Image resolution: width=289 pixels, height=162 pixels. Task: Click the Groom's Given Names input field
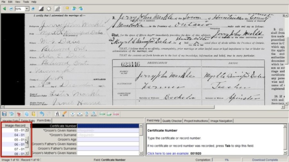point(108,130)
